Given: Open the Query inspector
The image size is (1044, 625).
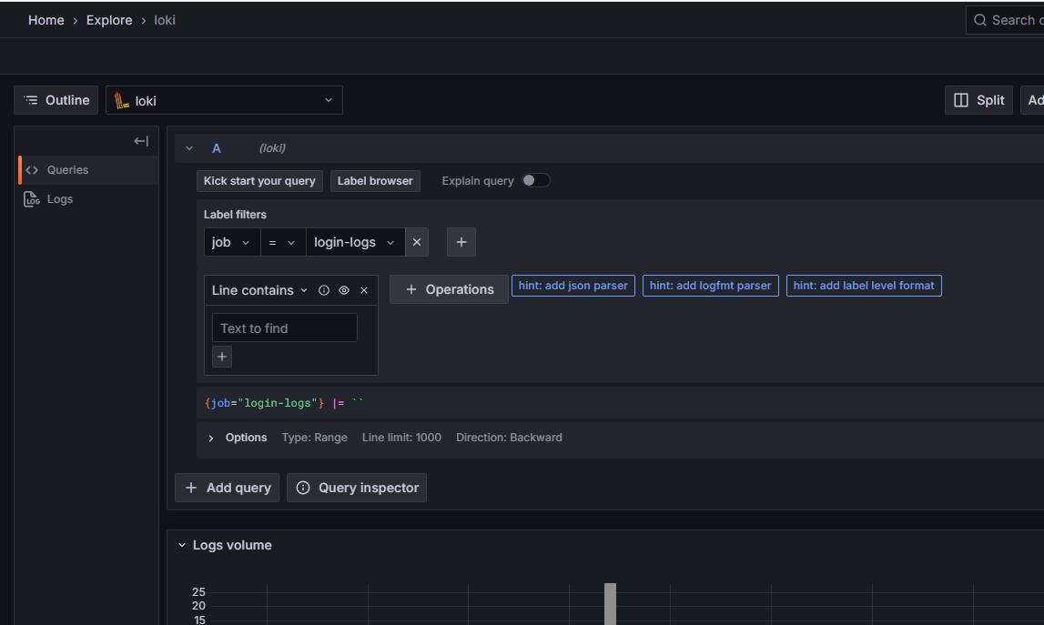Looking at the screenshot, I should [357, 488].
